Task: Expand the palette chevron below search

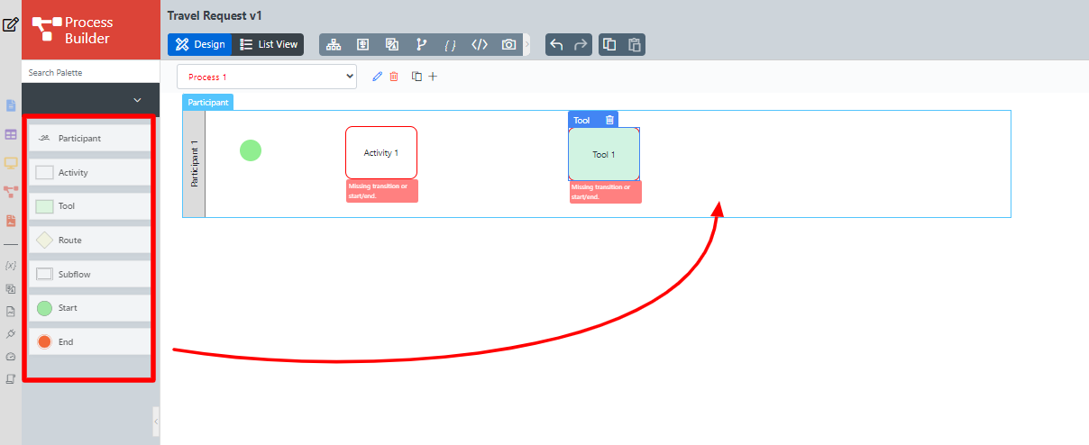Action: [x=138, y=100]
